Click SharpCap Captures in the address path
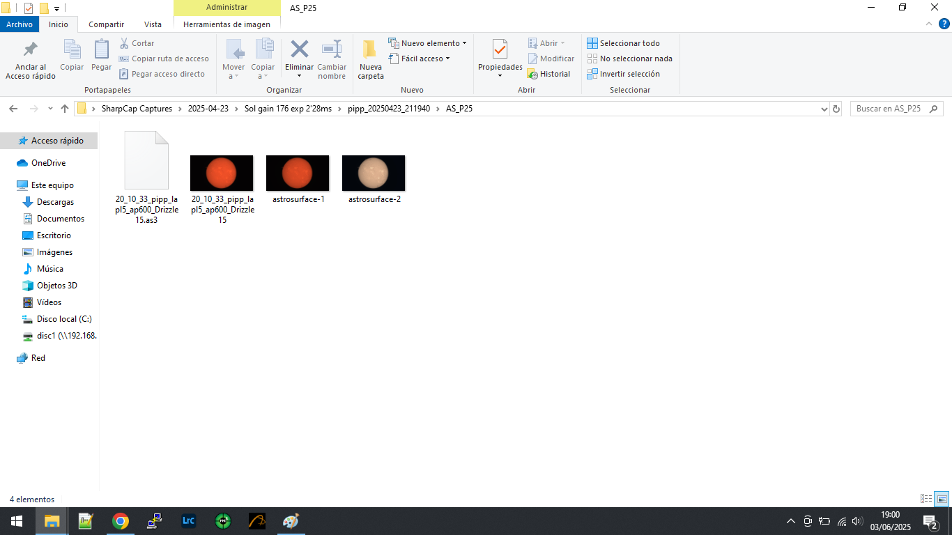Image resolution: width=952 pixels, height=535 pixels. pos(137,109)
